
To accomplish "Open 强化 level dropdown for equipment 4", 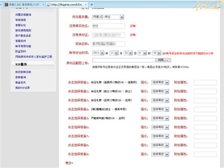I will (160, 109).
